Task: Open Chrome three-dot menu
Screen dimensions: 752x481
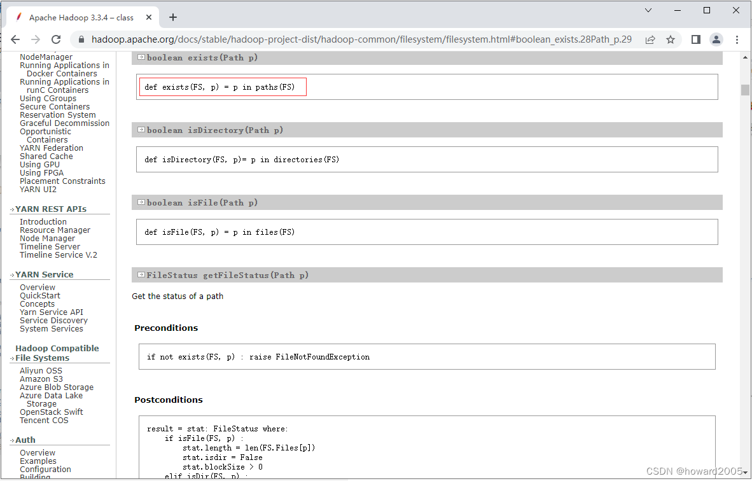Action: pos(737,39)
